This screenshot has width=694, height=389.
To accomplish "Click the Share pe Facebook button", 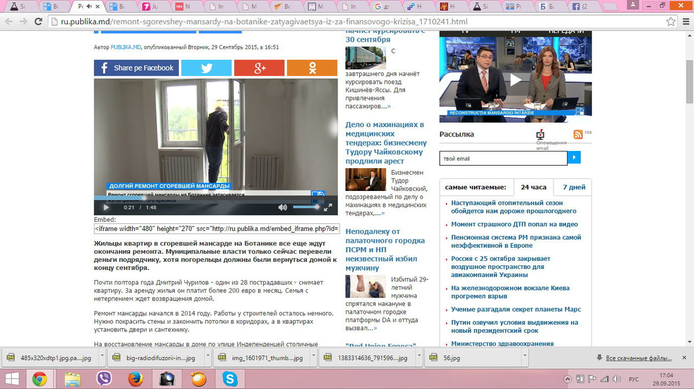I will tap(136, 68).
